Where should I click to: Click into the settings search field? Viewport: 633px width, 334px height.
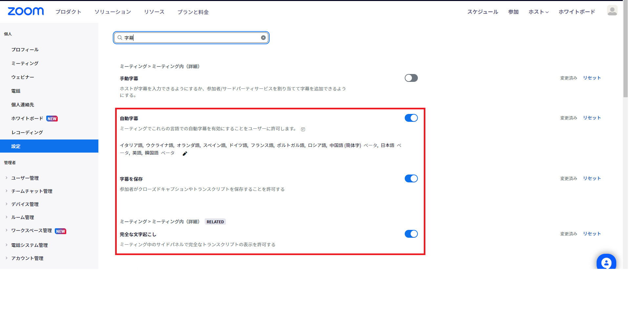pyautogui.click(x=192, y=38)
